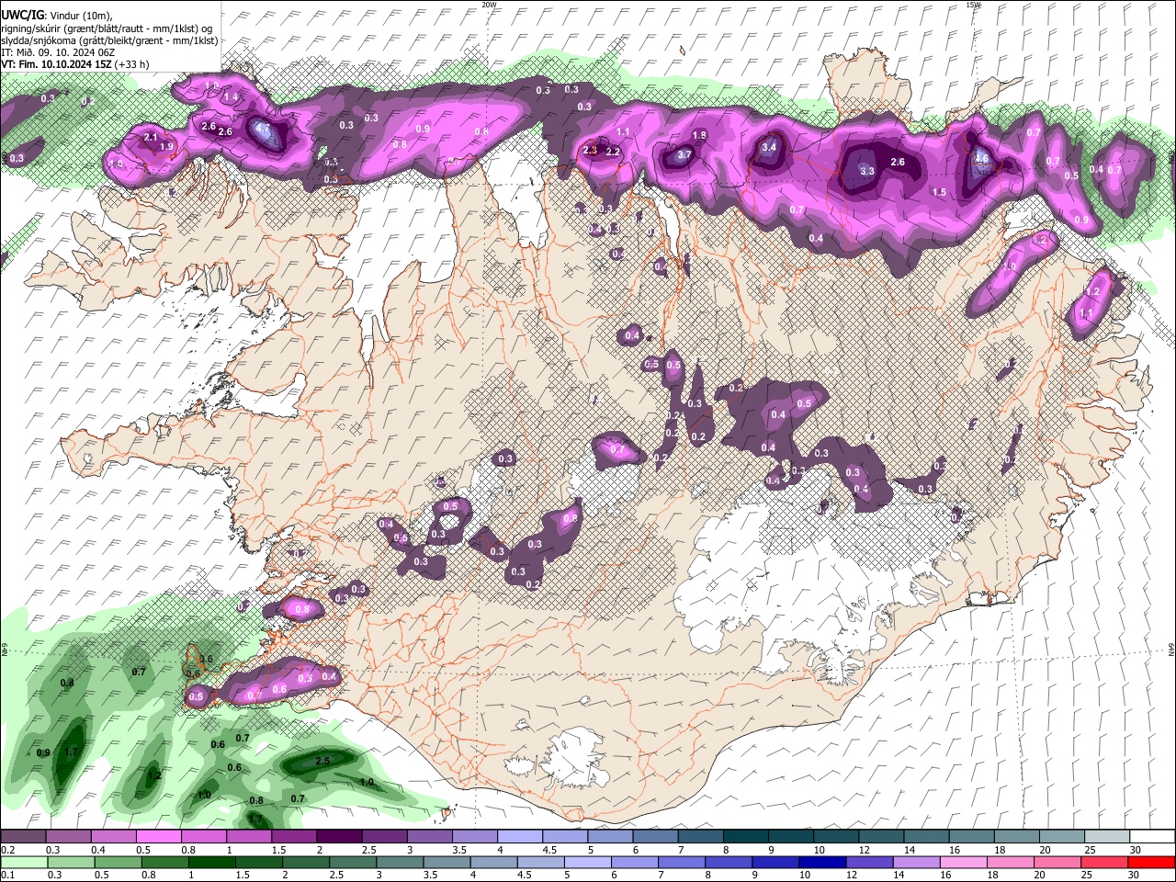Click the 'rigning/skúrir' legend description line
The height and width of the screenshot is (882, 1176).
[x=106, y=28]
